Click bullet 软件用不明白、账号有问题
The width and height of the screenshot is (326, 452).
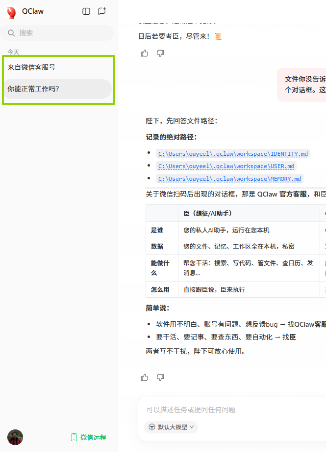click(x=241, y=324)
